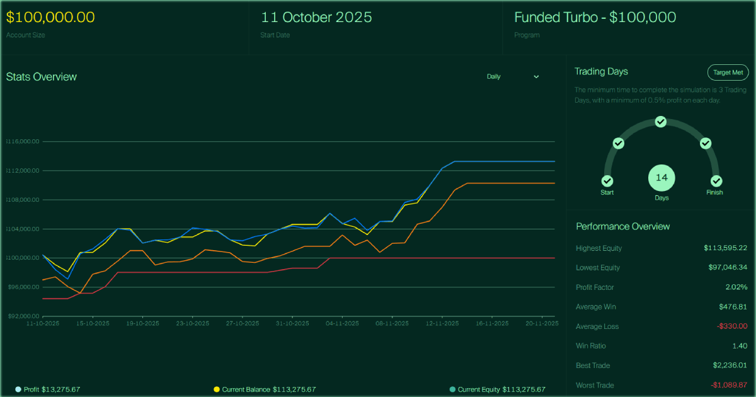
Task: Click the Trading Days heading
Action: pyautogui.click(x=601, y=72)
